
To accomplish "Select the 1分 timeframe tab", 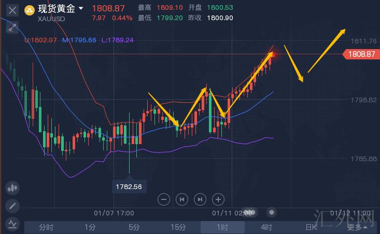I will click(90, 227).
